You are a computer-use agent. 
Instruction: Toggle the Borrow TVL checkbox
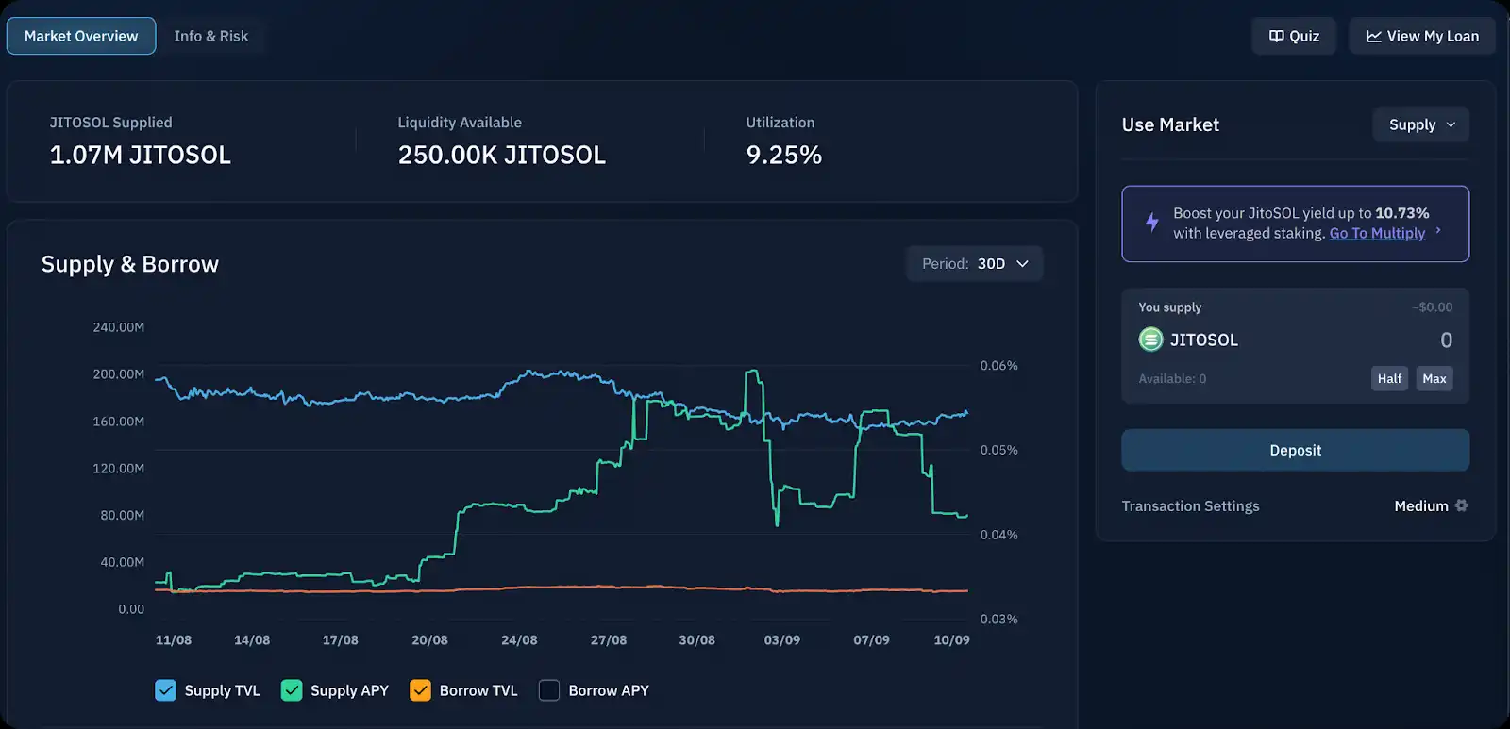pos(420,690)
